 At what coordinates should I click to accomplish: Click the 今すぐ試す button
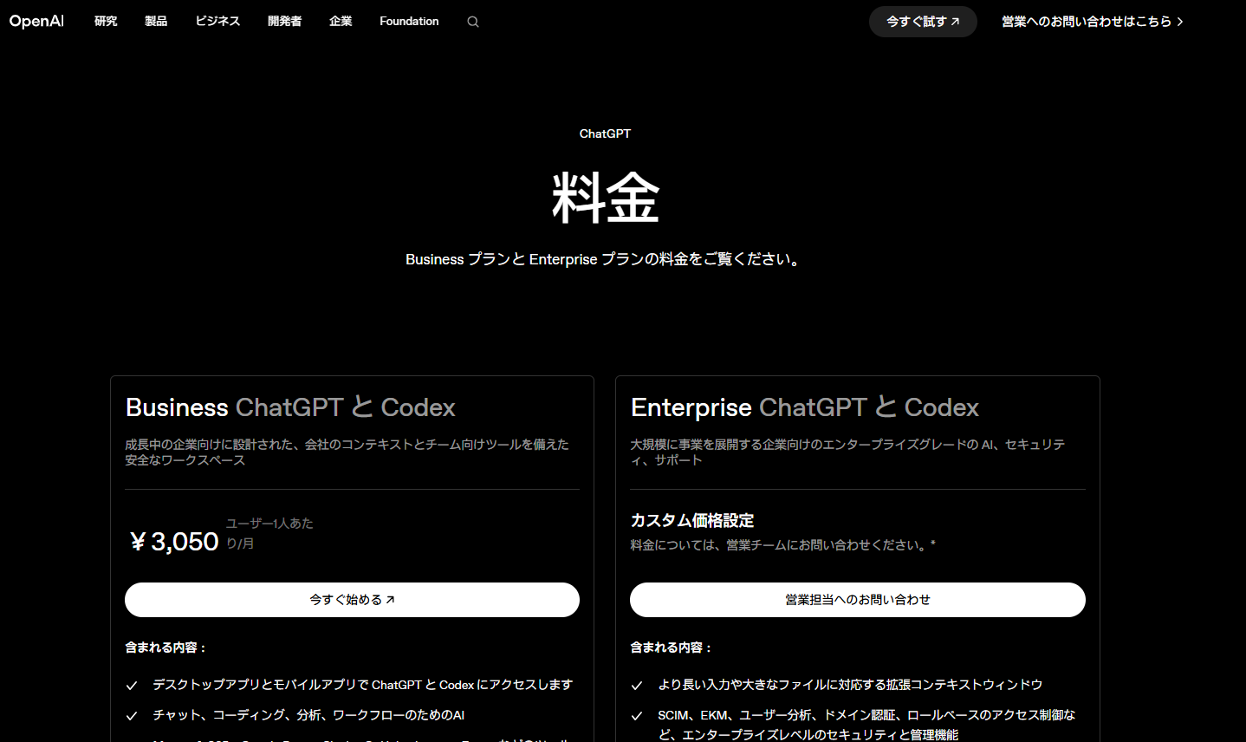(x=923, y=22)
